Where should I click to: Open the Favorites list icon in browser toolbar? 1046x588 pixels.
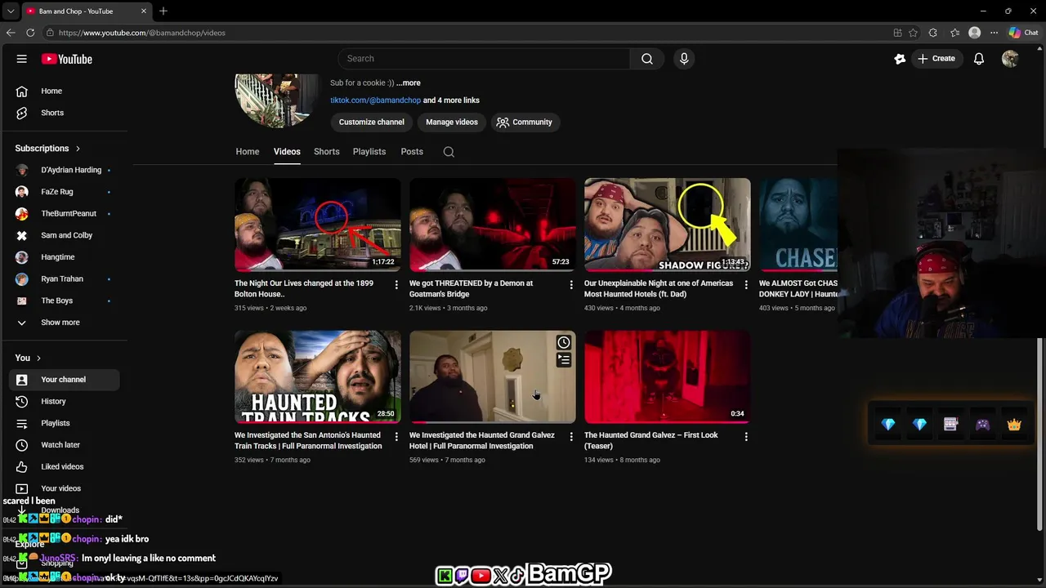tap(954, 33)
